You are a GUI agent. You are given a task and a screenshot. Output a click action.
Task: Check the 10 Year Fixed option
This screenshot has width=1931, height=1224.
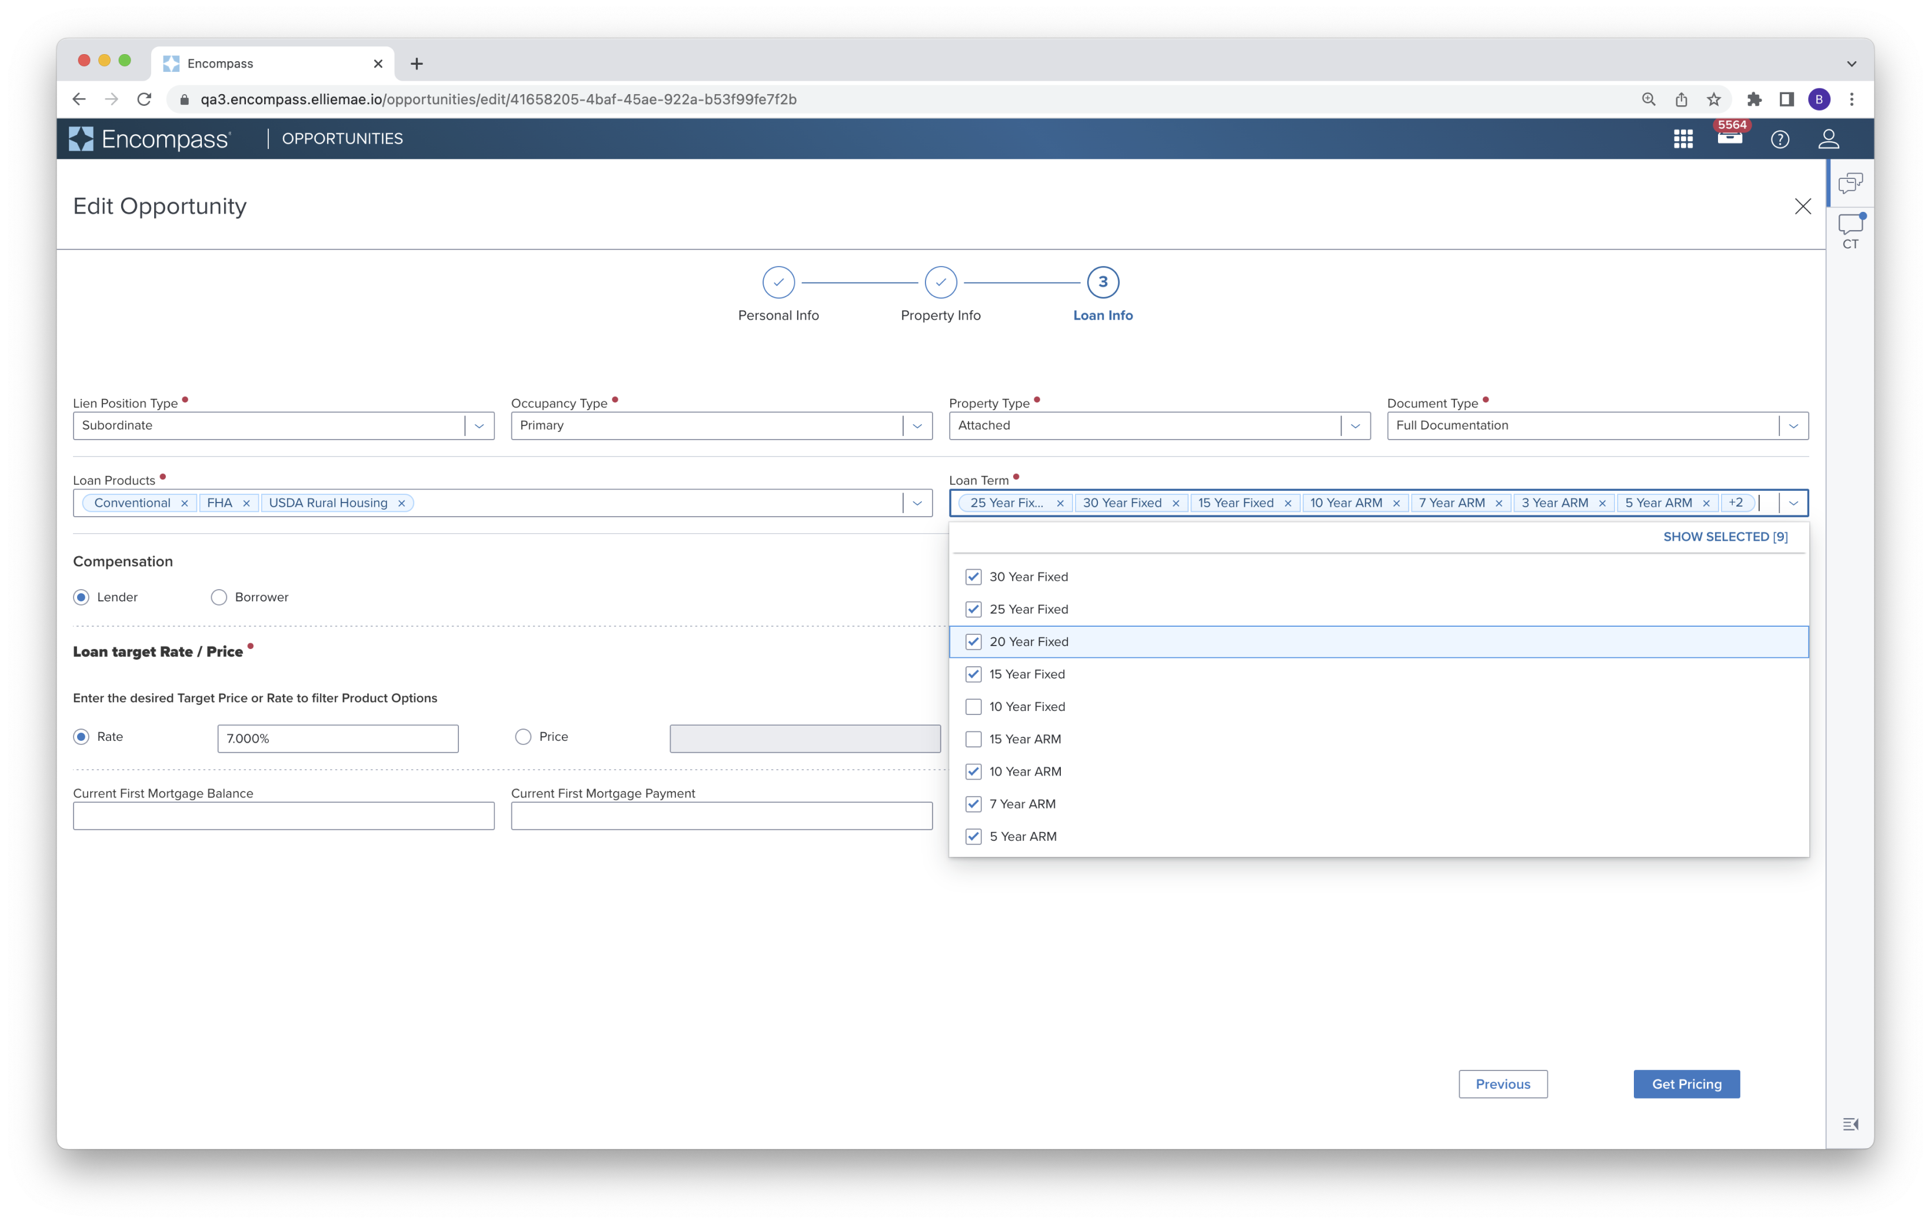[973, 707]
